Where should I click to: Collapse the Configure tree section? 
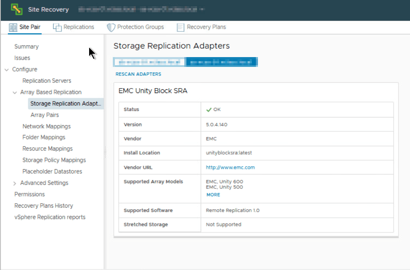click(7, 70)
